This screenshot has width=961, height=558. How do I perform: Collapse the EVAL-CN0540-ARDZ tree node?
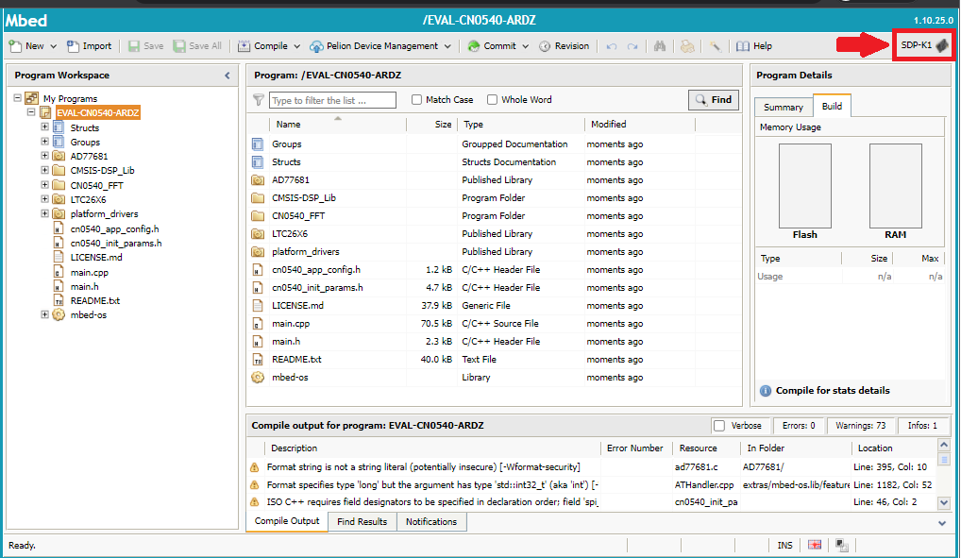[30, 112]
